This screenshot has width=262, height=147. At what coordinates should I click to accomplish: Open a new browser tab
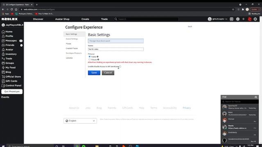coord(37,4)
